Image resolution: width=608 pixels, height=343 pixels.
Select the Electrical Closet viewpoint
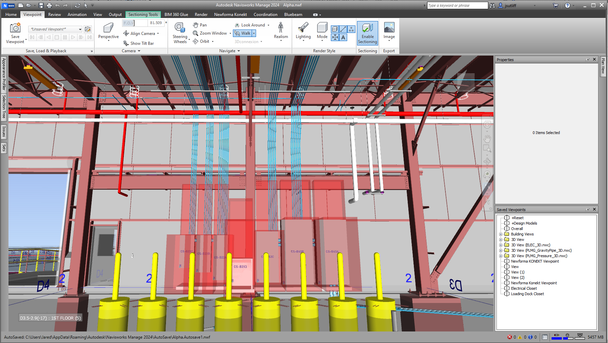[x=524, y=288]
